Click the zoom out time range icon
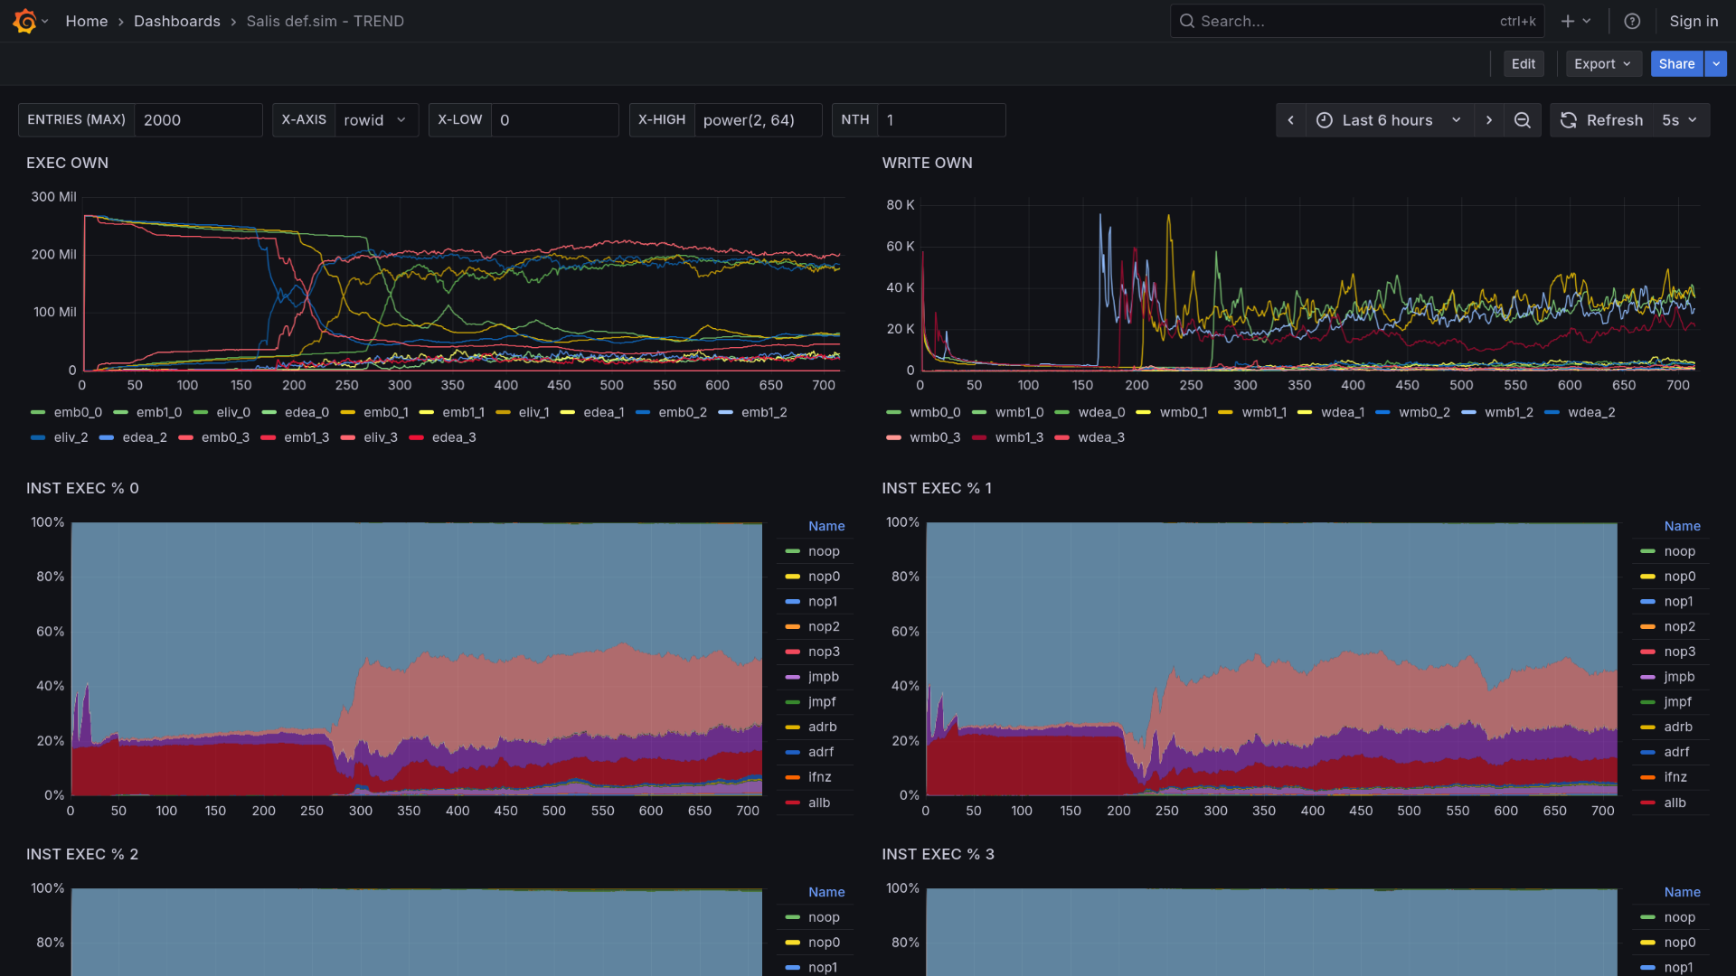This screenshot has height=976, width=1736. tap(1523, 120)
